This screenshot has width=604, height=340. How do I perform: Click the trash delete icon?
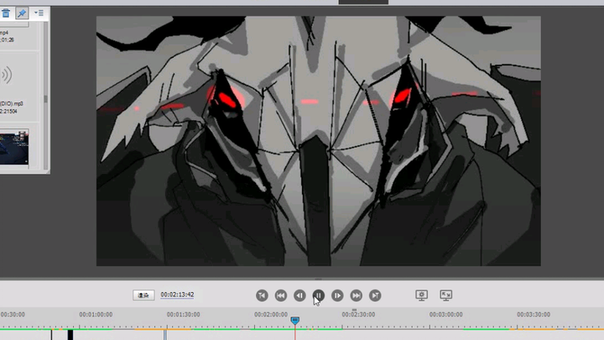pyautogui.click(x=5, y=13)
